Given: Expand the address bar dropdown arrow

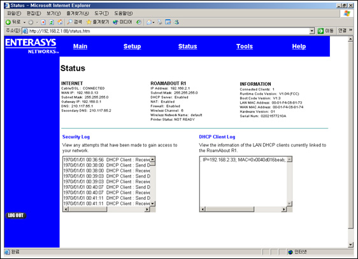Looking at the screenshot, I should pyautogui.click(x=312, y=31).
